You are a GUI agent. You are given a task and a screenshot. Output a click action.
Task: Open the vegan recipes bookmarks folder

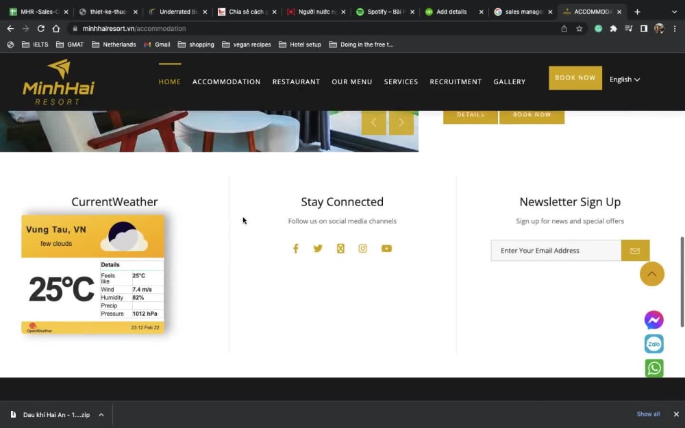[247, 45]
